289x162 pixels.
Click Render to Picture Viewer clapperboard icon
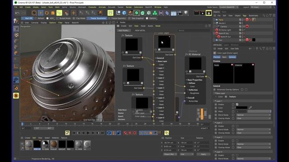[203, 13]
